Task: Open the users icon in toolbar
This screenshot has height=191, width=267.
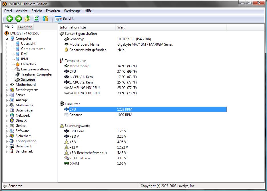Action: point(45,19)
